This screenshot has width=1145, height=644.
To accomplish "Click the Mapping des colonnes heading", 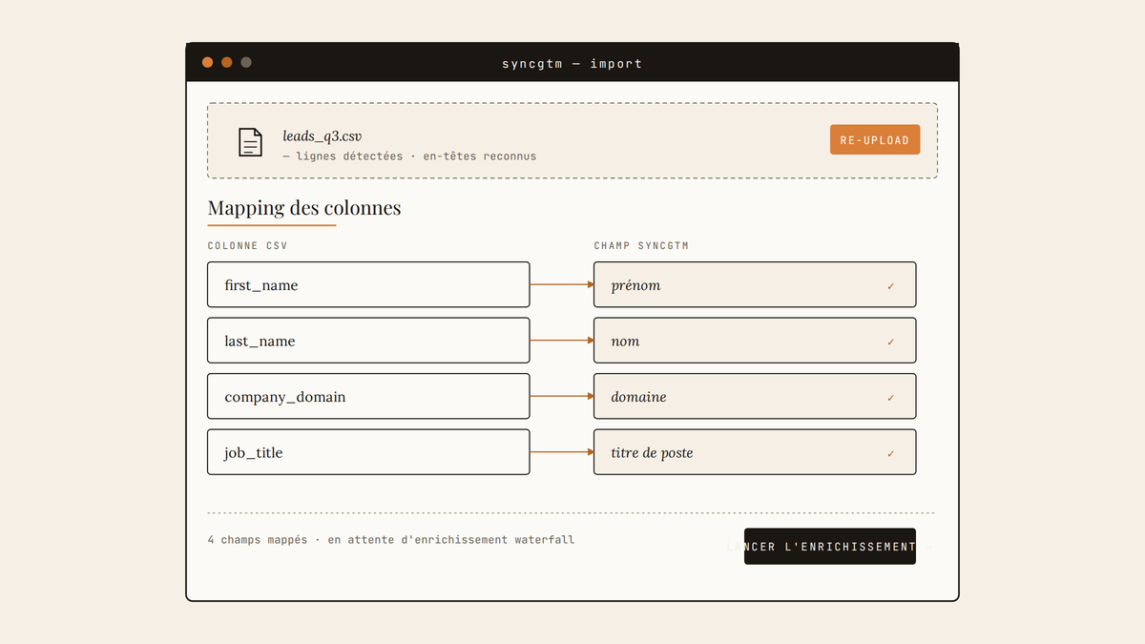I will [304, 208].
